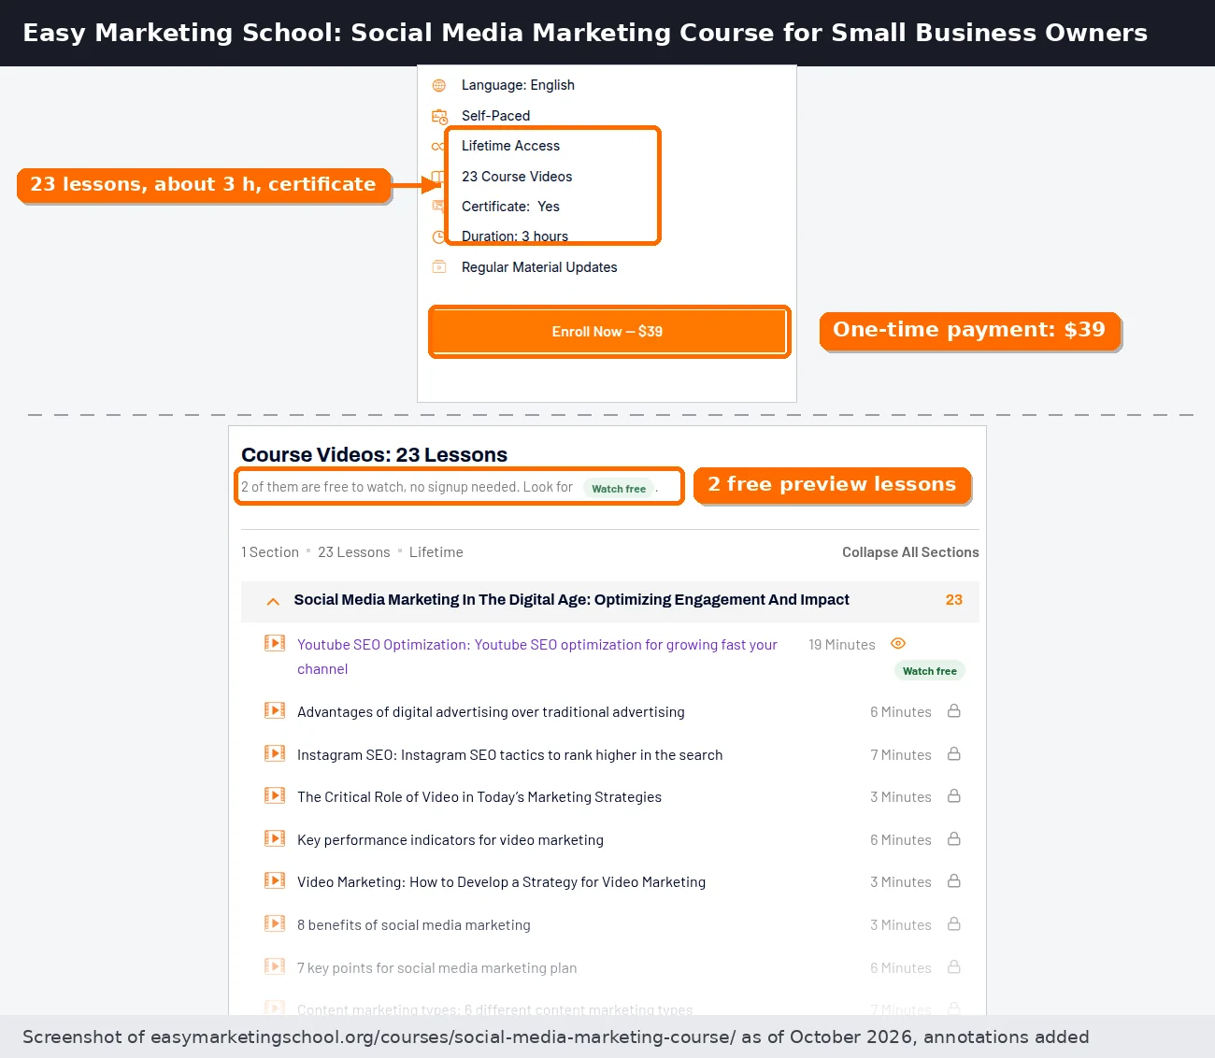Open the Youtube SEO Optimization lesson link

[537, 657]
